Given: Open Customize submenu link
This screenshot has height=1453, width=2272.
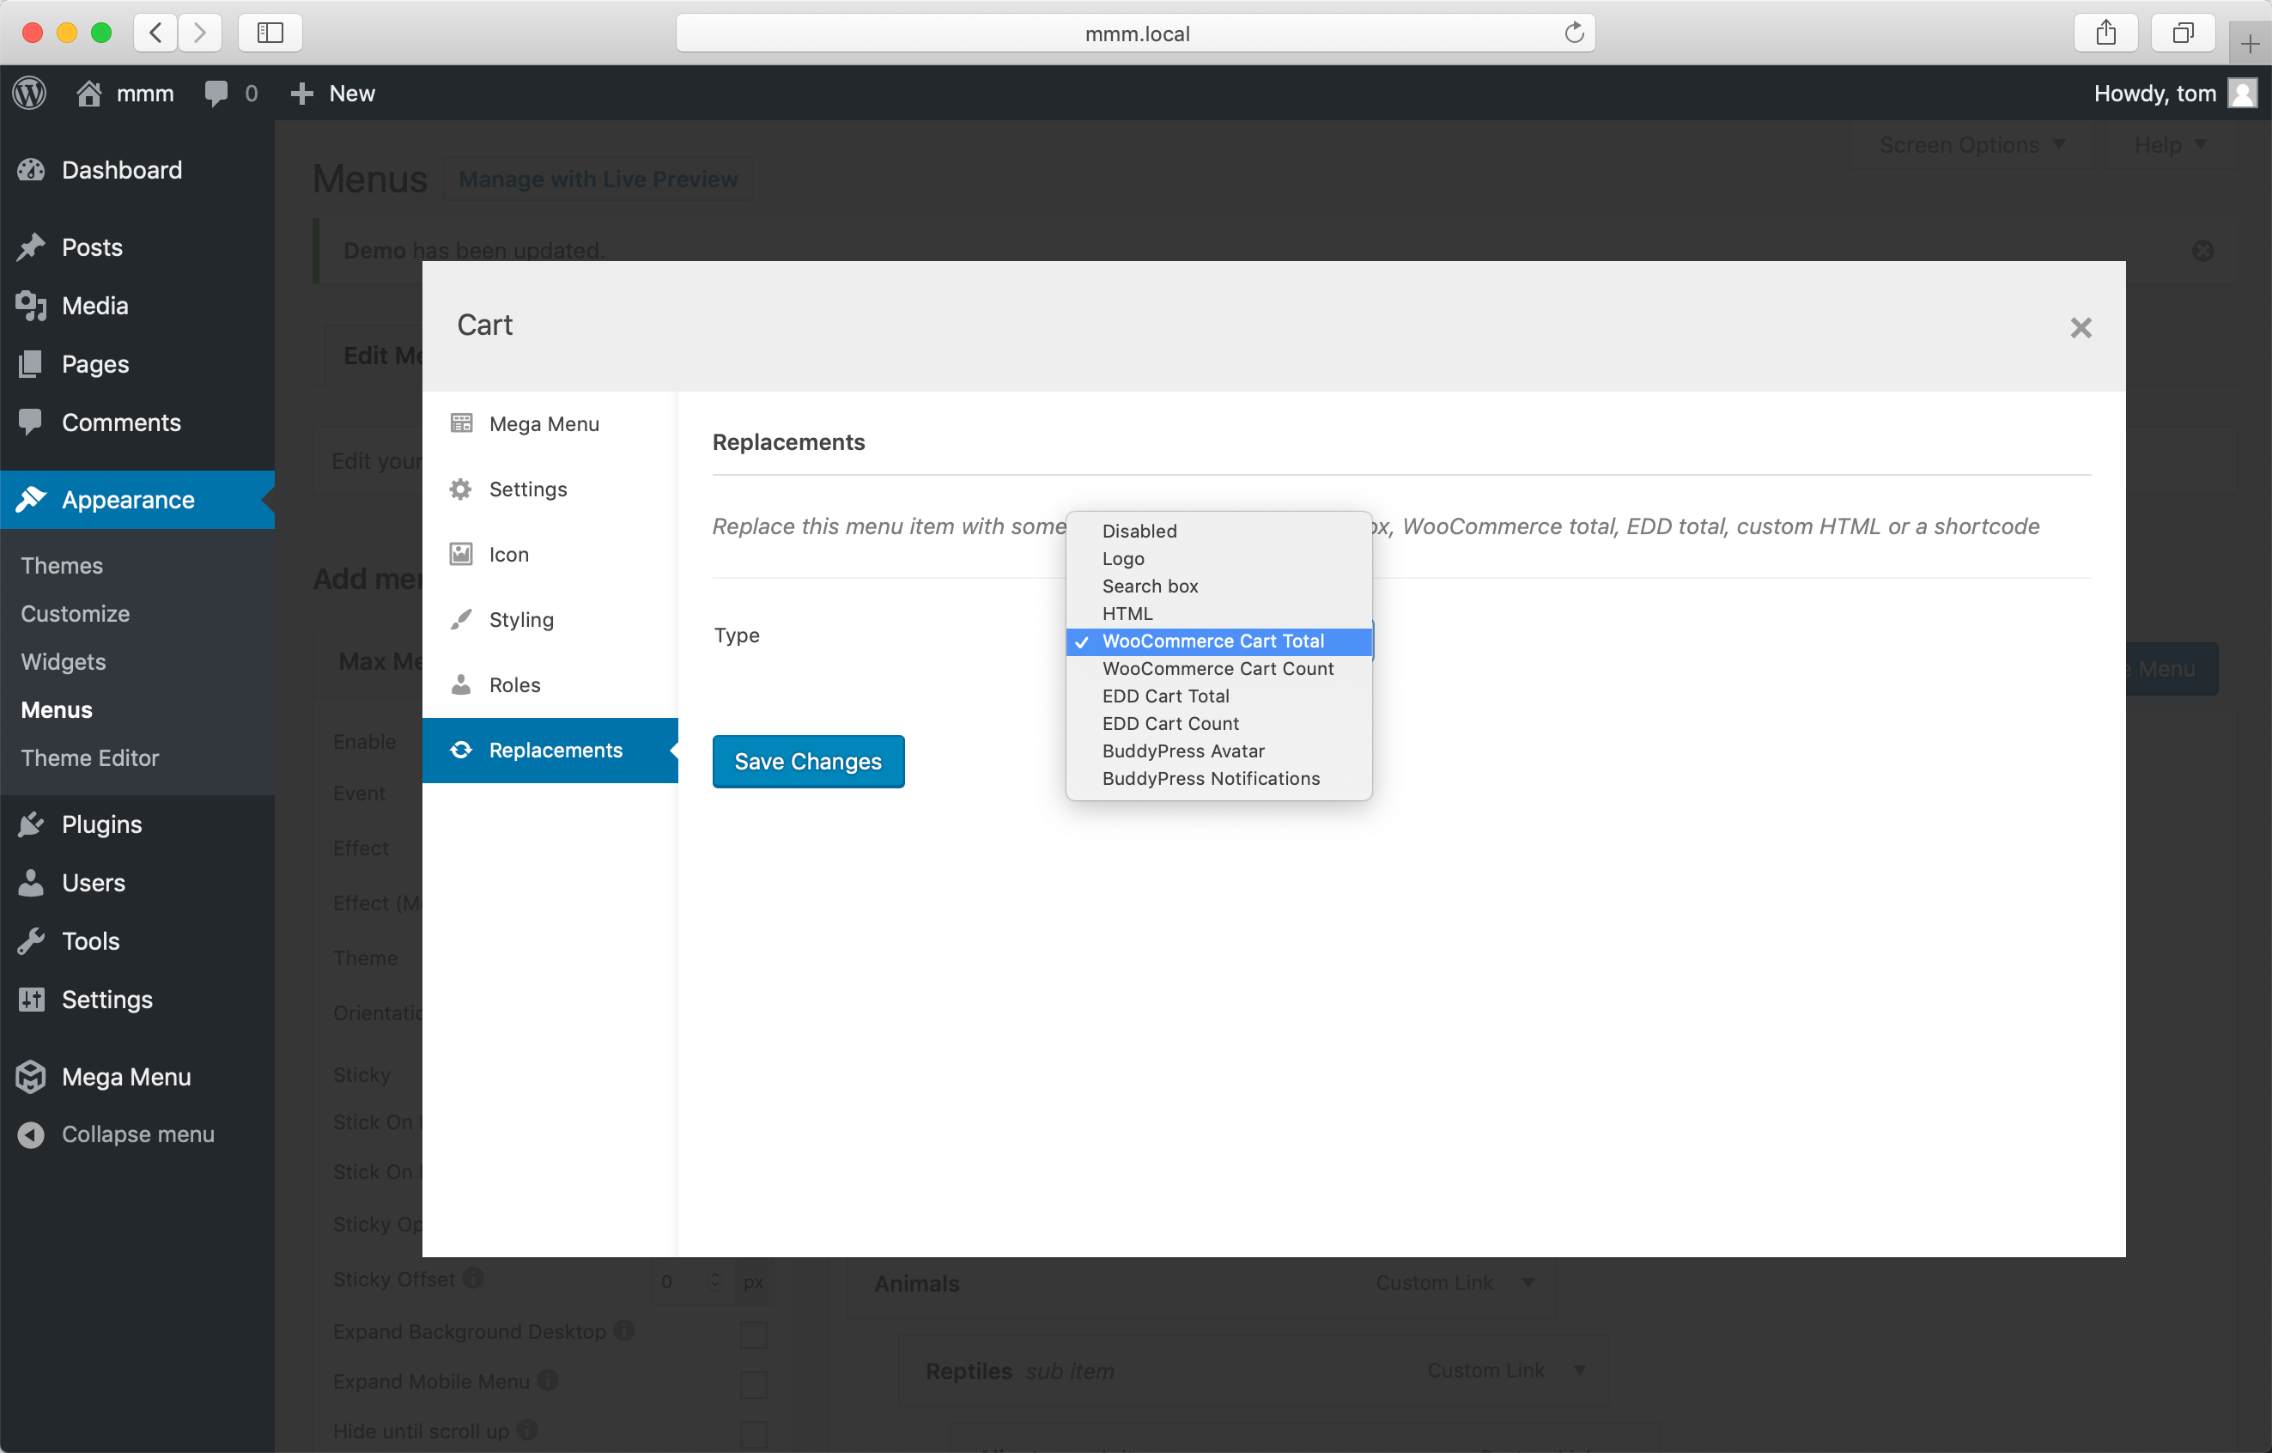Looking at the screenshot, I should coord(76,613).
